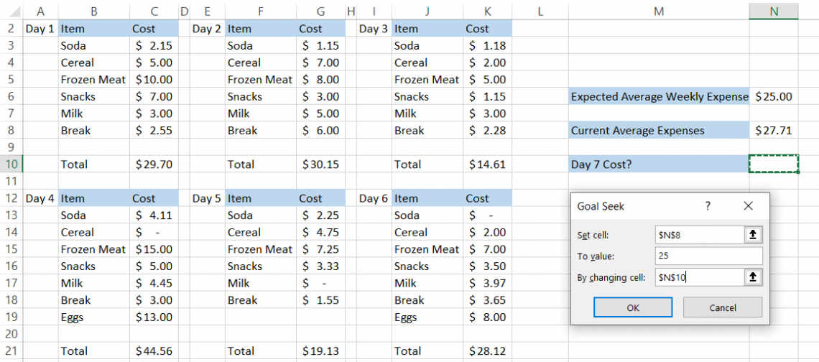Select column N header
Viewport: 819px width, 362px height.
[x=773, y=11]
